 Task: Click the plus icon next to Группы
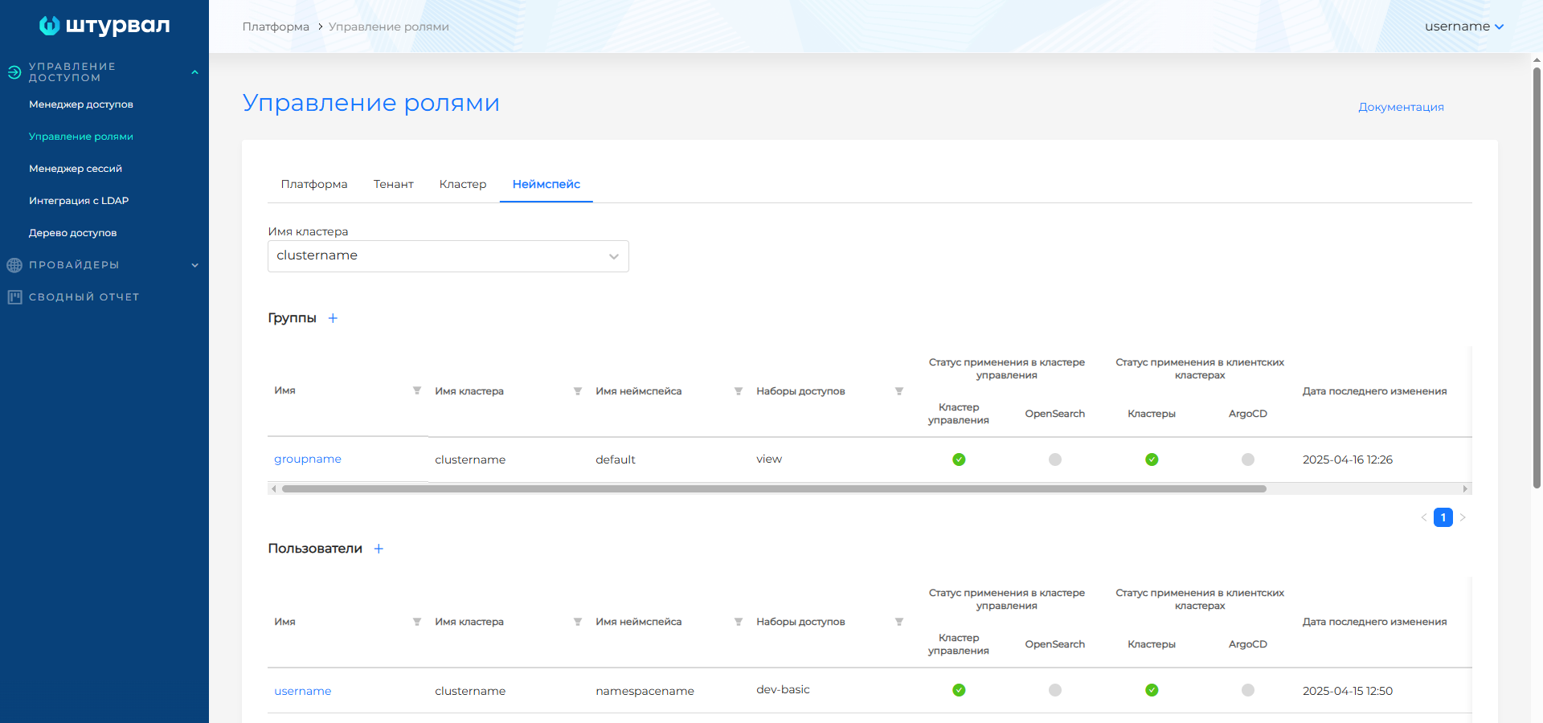tap(333, 318)
